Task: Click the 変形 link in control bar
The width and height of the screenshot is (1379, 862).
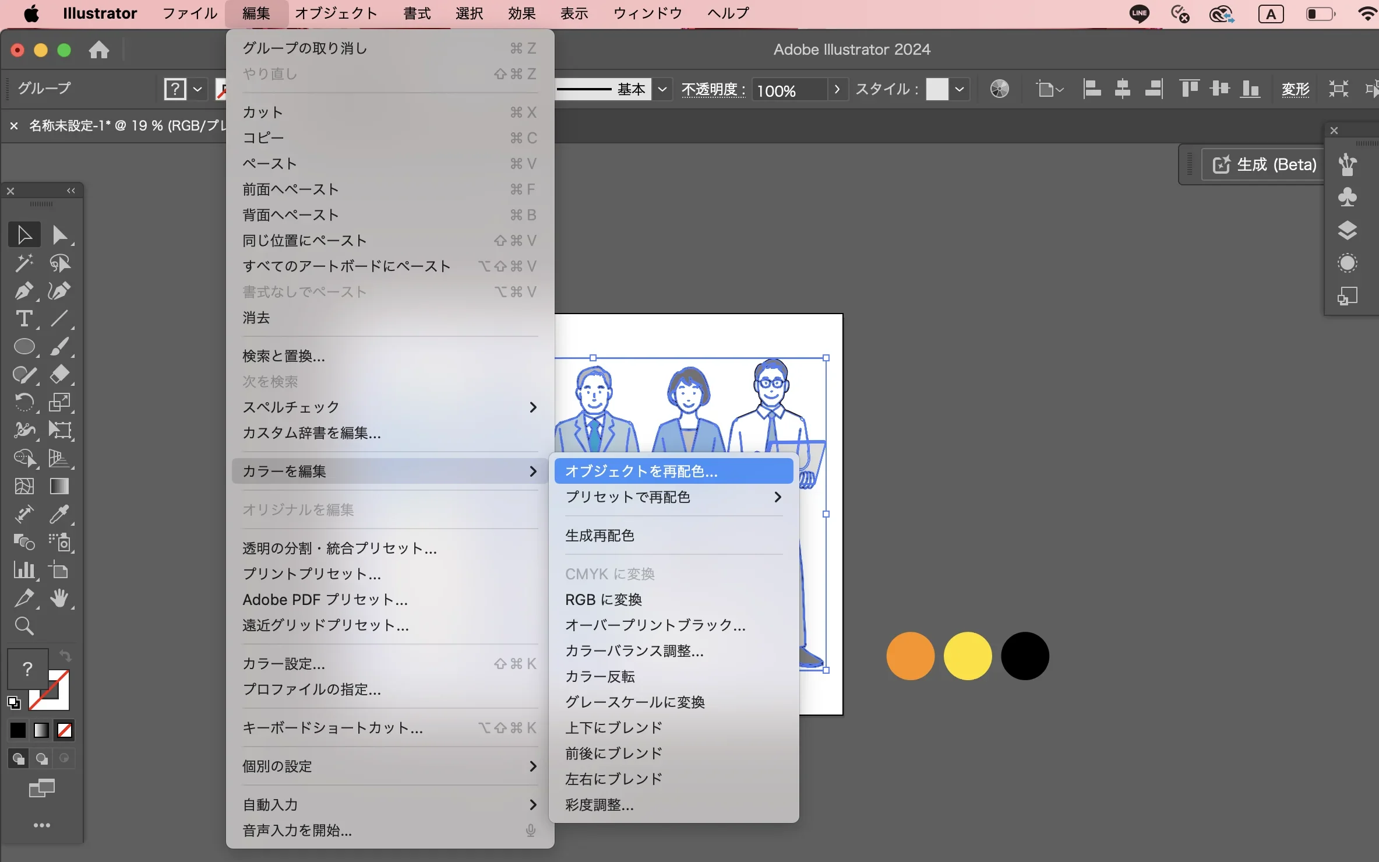Action: pos(1295,89)
